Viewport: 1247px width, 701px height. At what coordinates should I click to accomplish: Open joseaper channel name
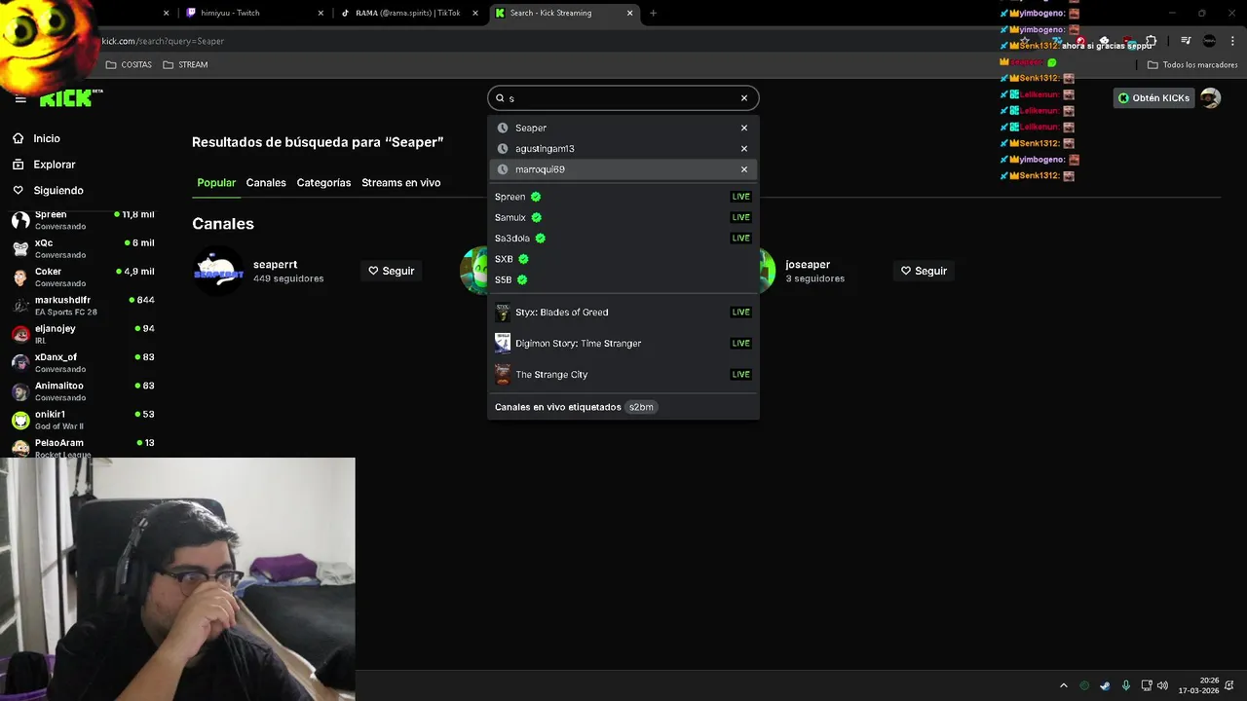click(808, 265)
